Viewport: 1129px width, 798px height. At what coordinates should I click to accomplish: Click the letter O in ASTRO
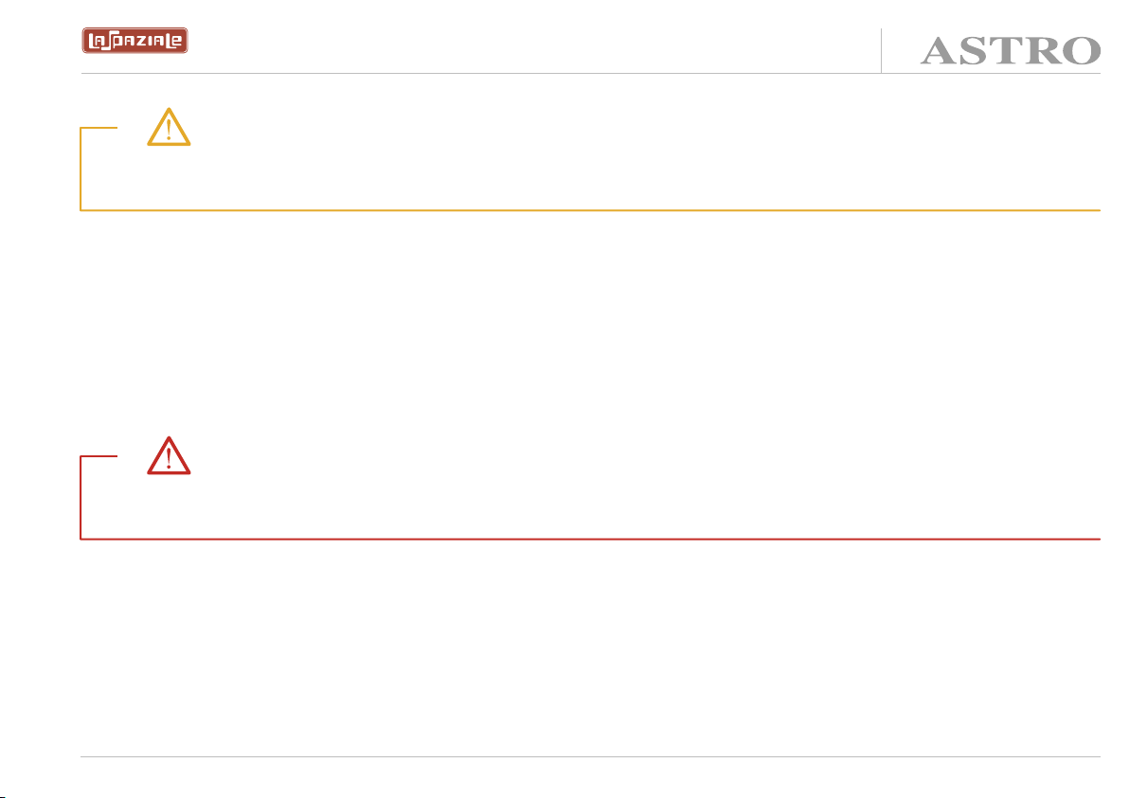point(1076,51)
